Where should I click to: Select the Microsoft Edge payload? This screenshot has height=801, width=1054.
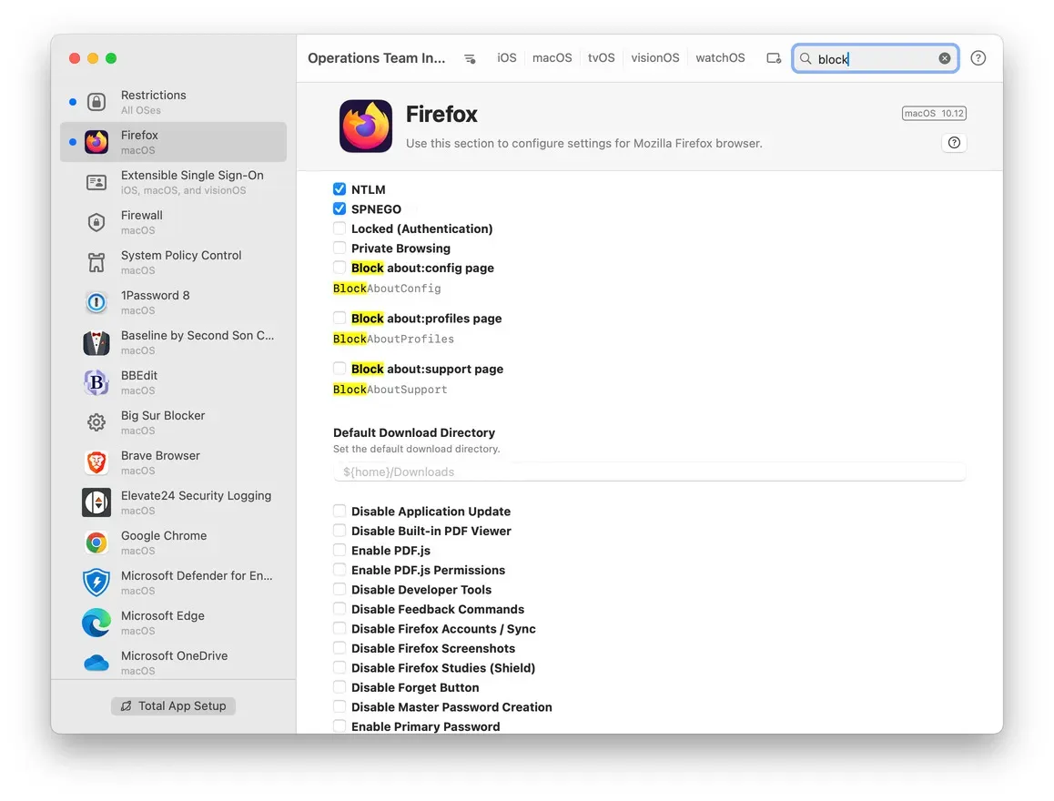162,623
